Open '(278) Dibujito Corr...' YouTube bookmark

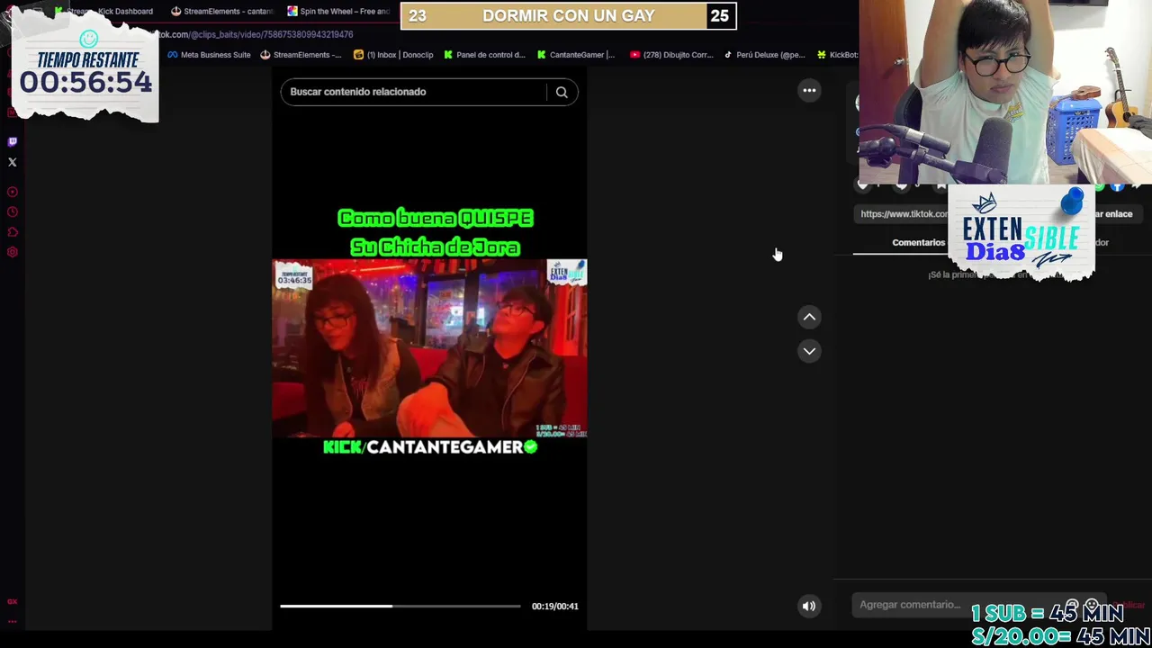(x=671, y=55)
